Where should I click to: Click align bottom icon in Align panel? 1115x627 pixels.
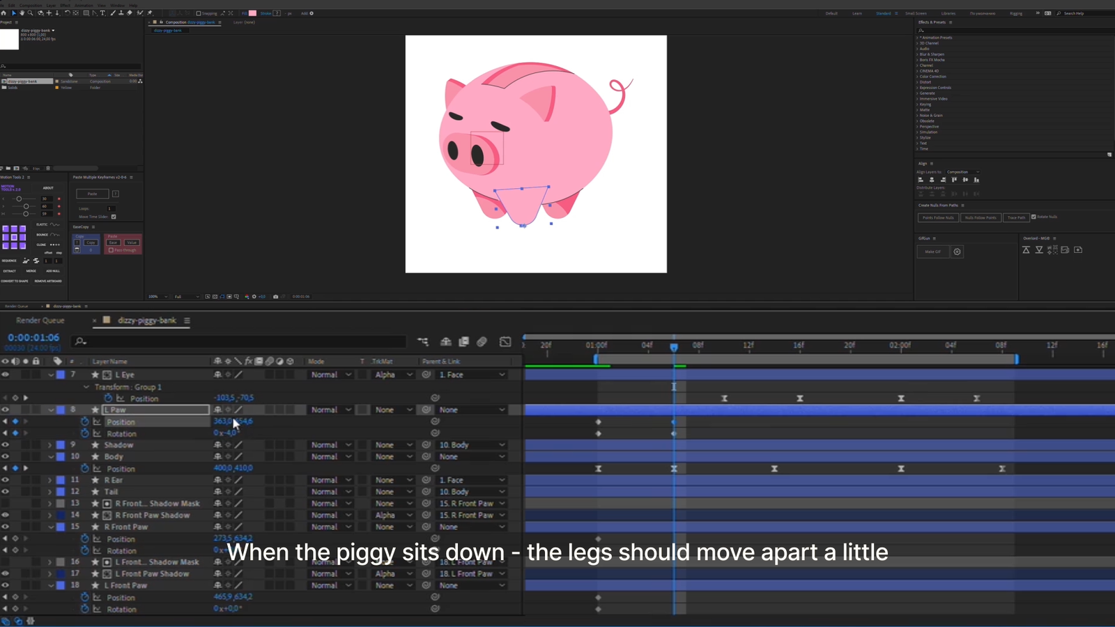click(x=976, y=180)
